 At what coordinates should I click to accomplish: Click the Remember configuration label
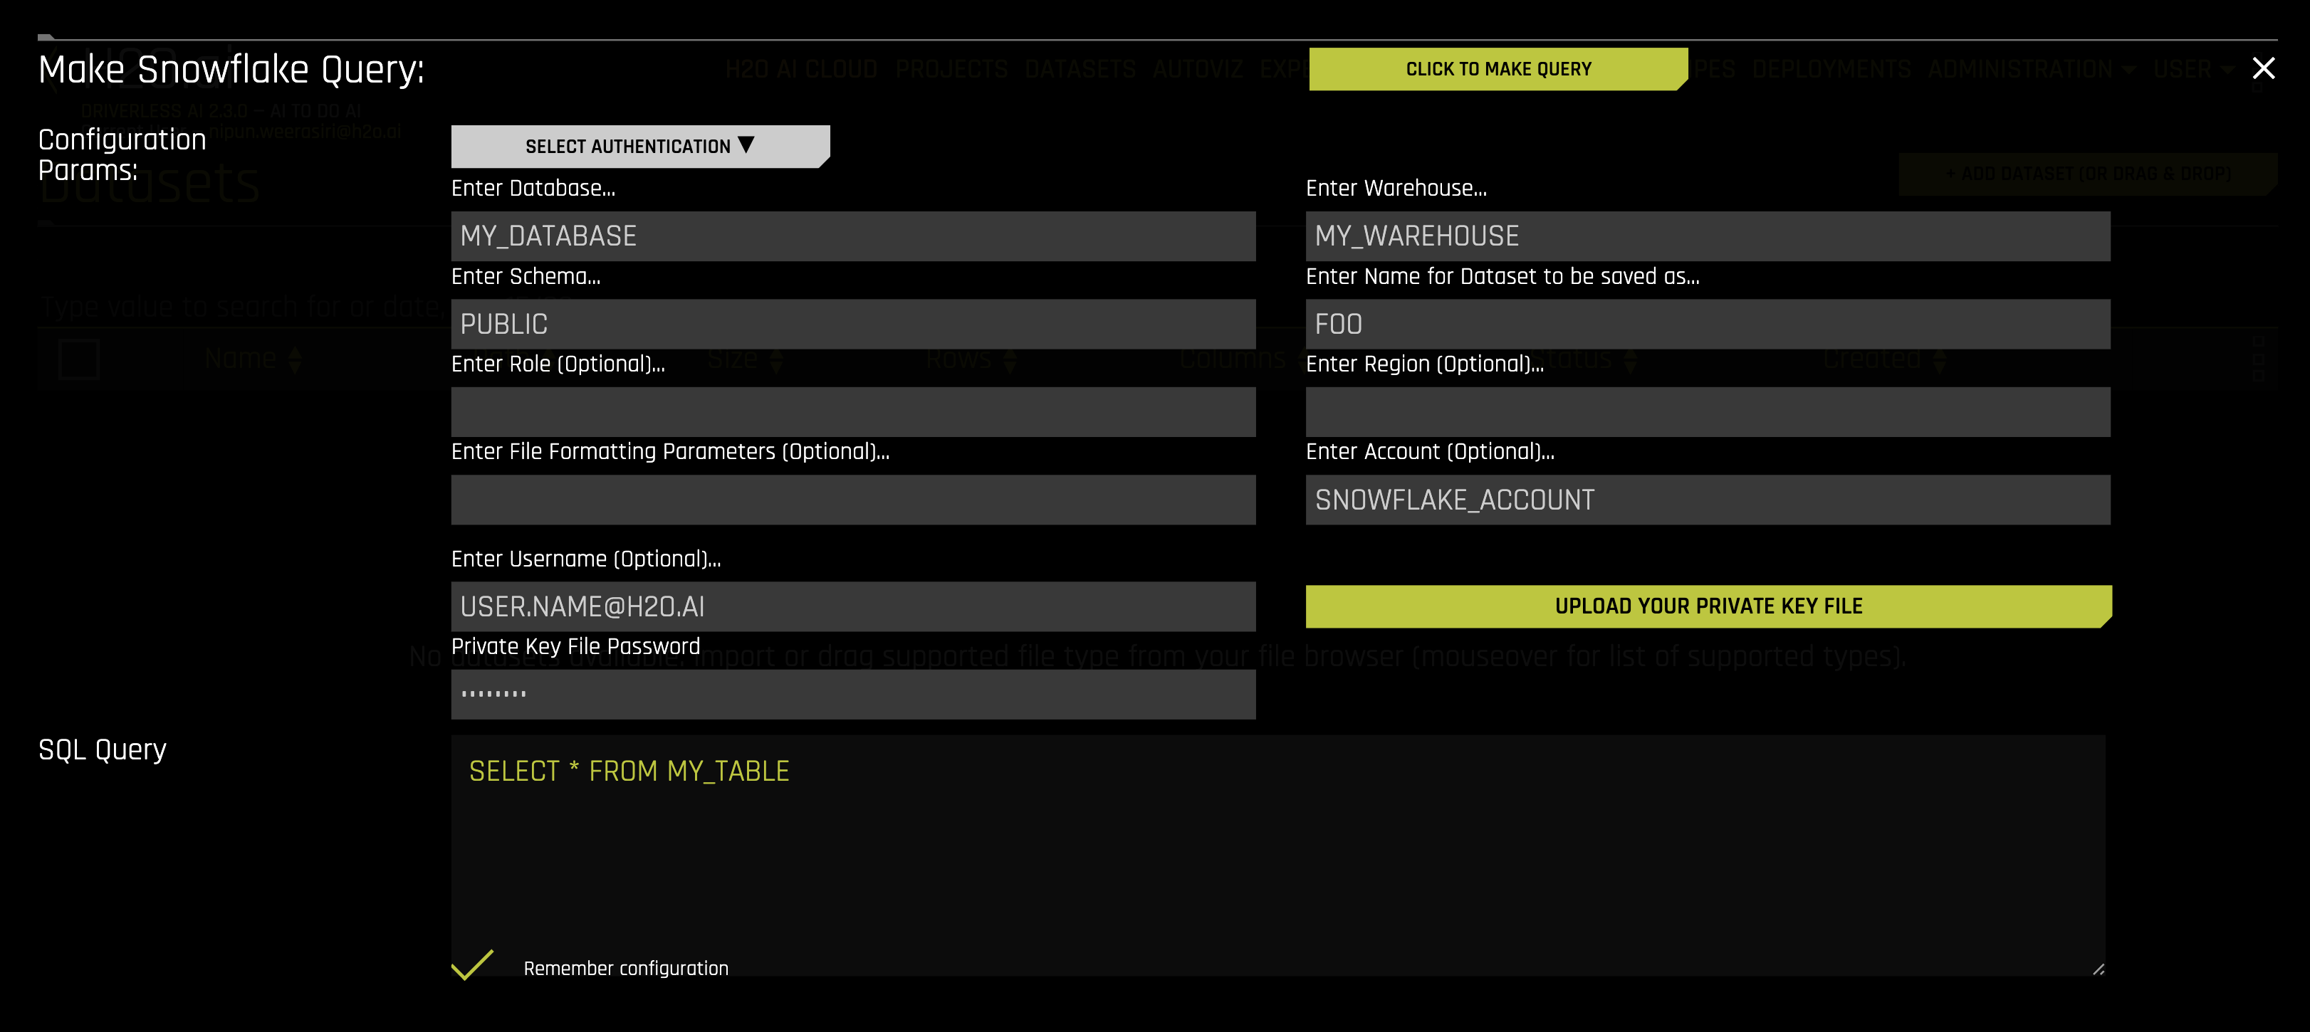(625, 969)
